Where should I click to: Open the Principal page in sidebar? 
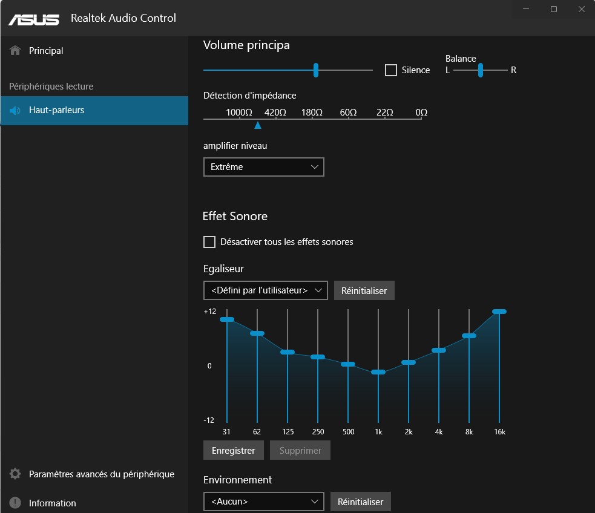tap(46, 51)
